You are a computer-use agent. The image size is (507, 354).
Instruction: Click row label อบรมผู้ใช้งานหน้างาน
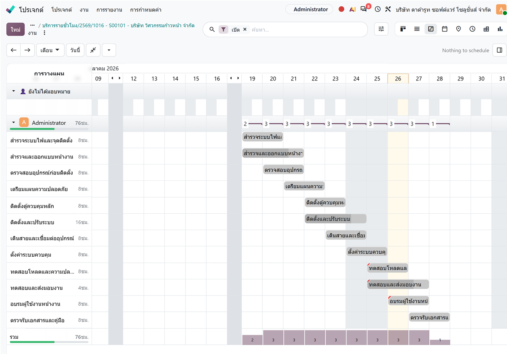35,304
